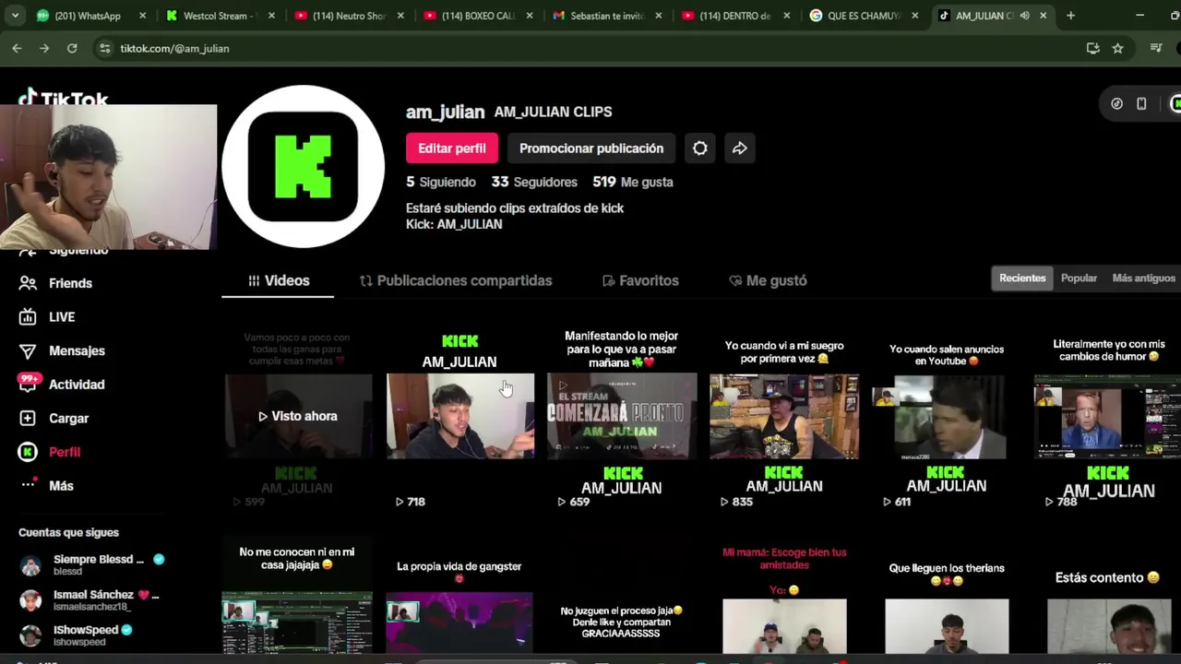
Task: Open La propia vida de gangster video
Action: 459,596
